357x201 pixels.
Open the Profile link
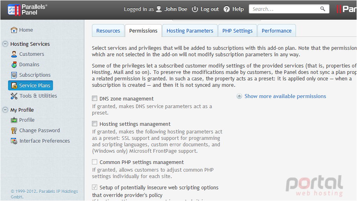27,120
